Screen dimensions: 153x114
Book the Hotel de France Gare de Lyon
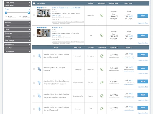(x=143, y=15)
